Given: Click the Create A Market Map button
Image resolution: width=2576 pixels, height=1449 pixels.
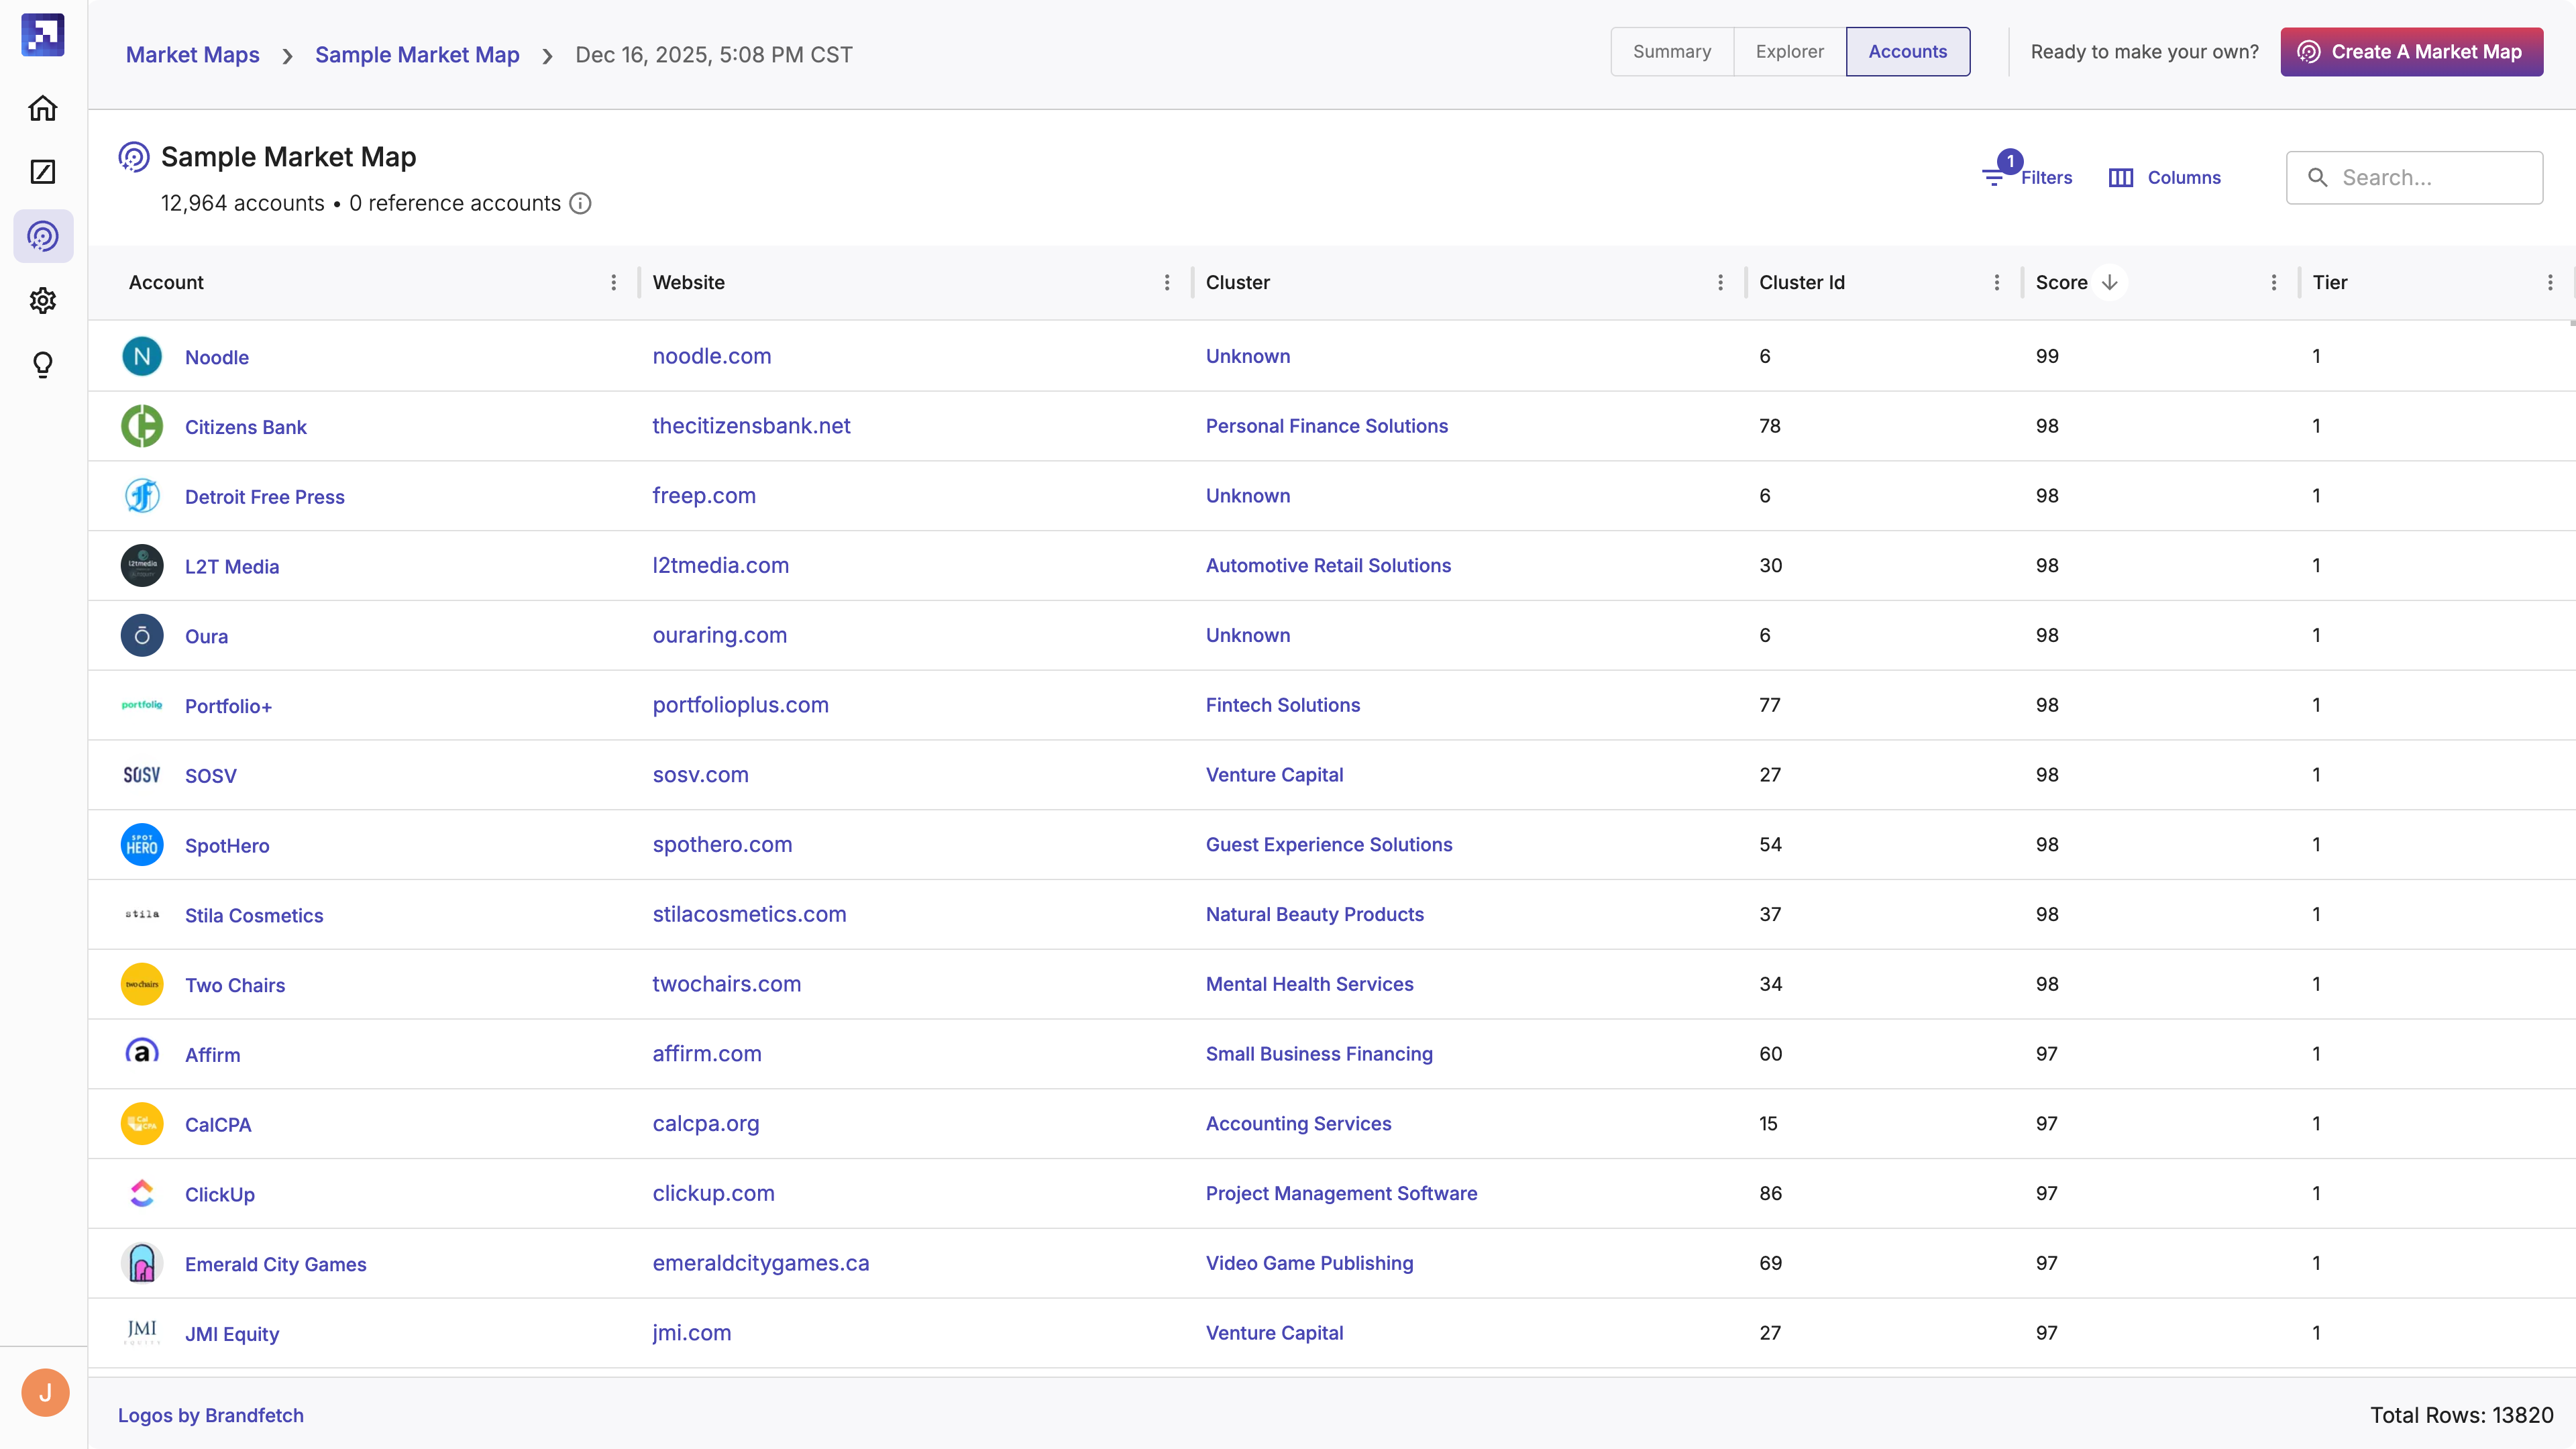Looking at the screenshot, I should pyautogui.click(x=2410, y=51).
